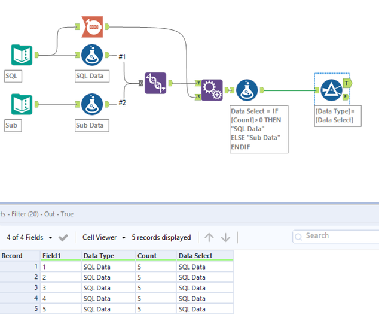The image size is (379, 330).
Task: Click the Data Type column header
Action: tap(108, 256)
